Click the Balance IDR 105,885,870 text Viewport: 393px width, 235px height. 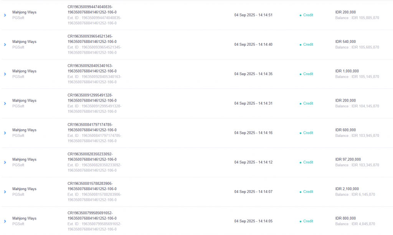click(x=357, y=18)
